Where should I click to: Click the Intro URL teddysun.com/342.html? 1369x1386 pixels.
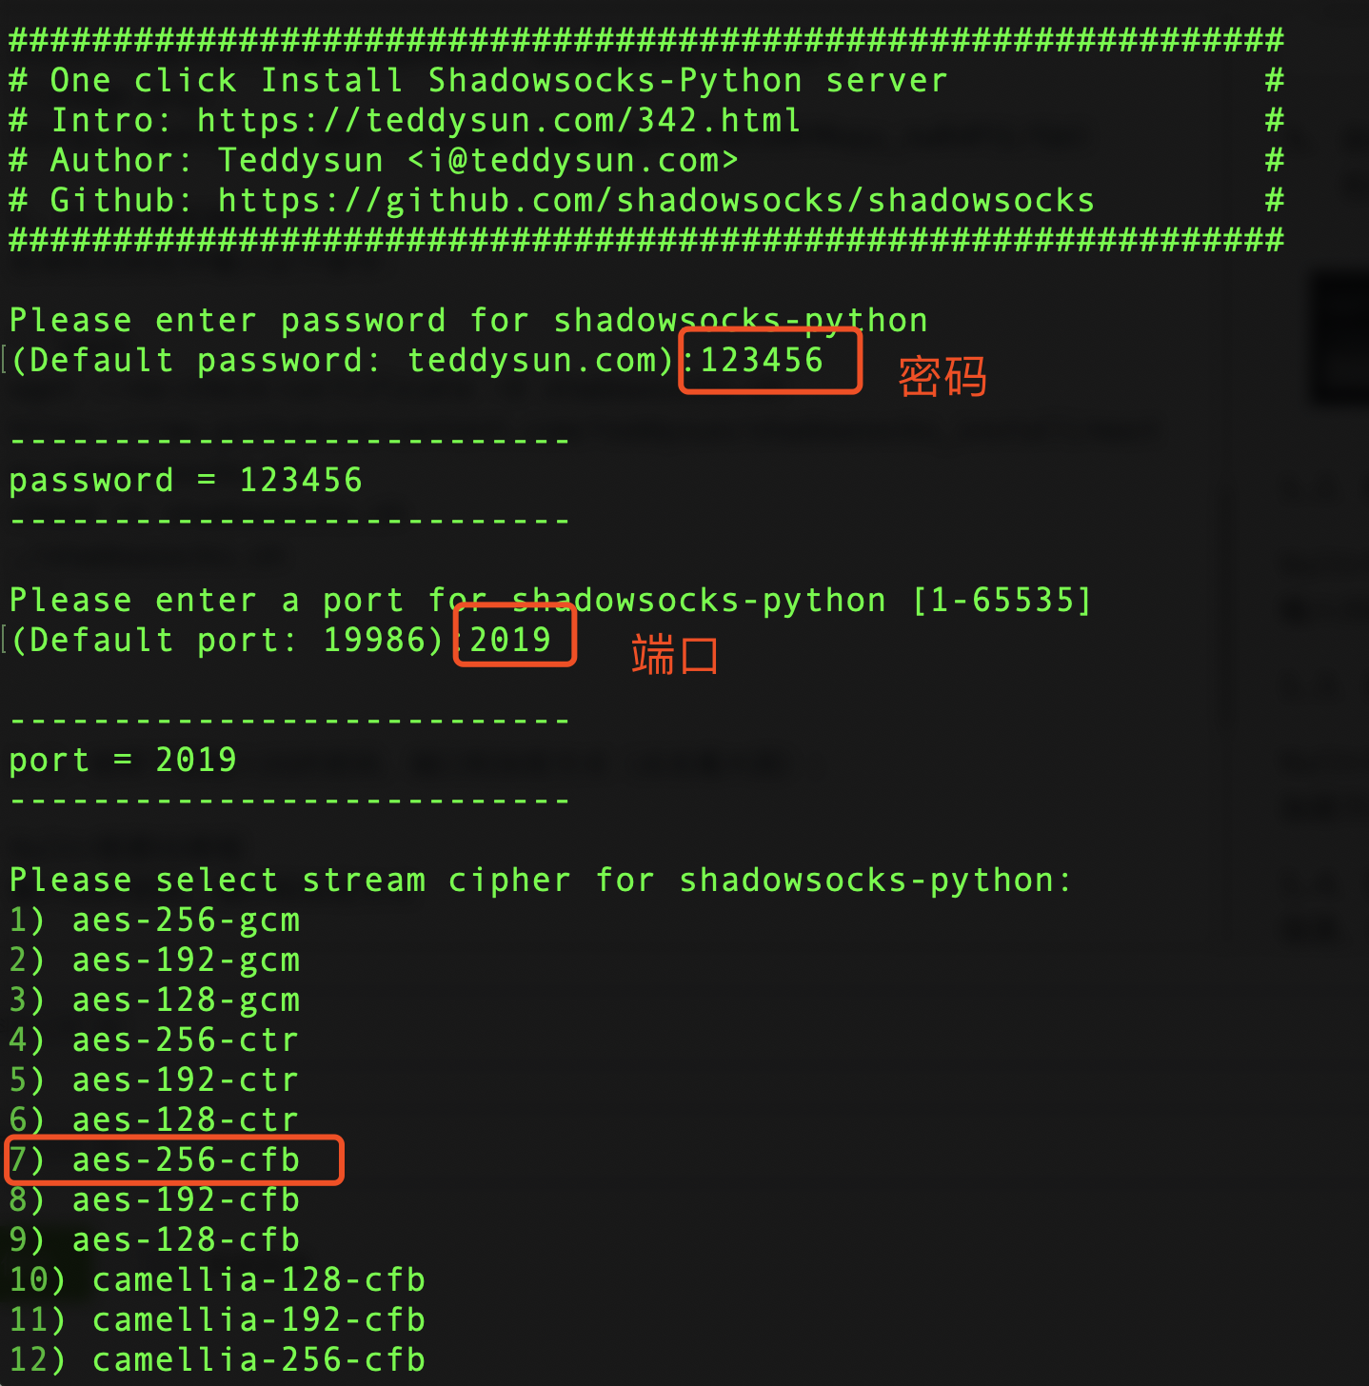(498, 121)
